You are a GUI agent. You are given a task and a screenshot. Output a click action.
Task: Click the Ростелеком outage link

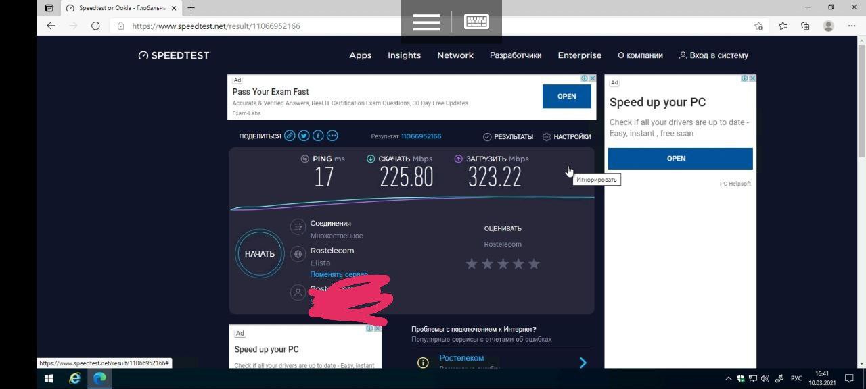461,358
